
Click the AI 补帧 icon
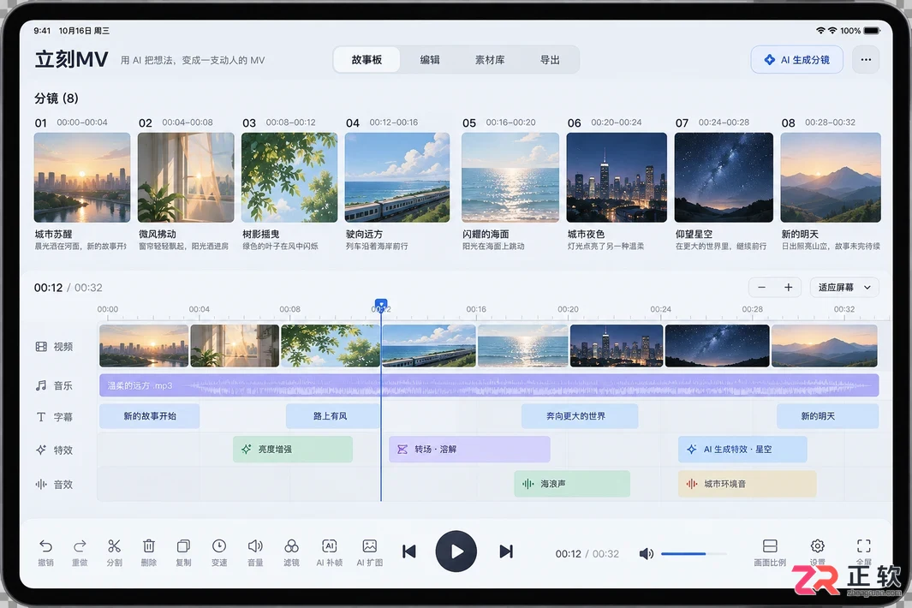(329, 545)
